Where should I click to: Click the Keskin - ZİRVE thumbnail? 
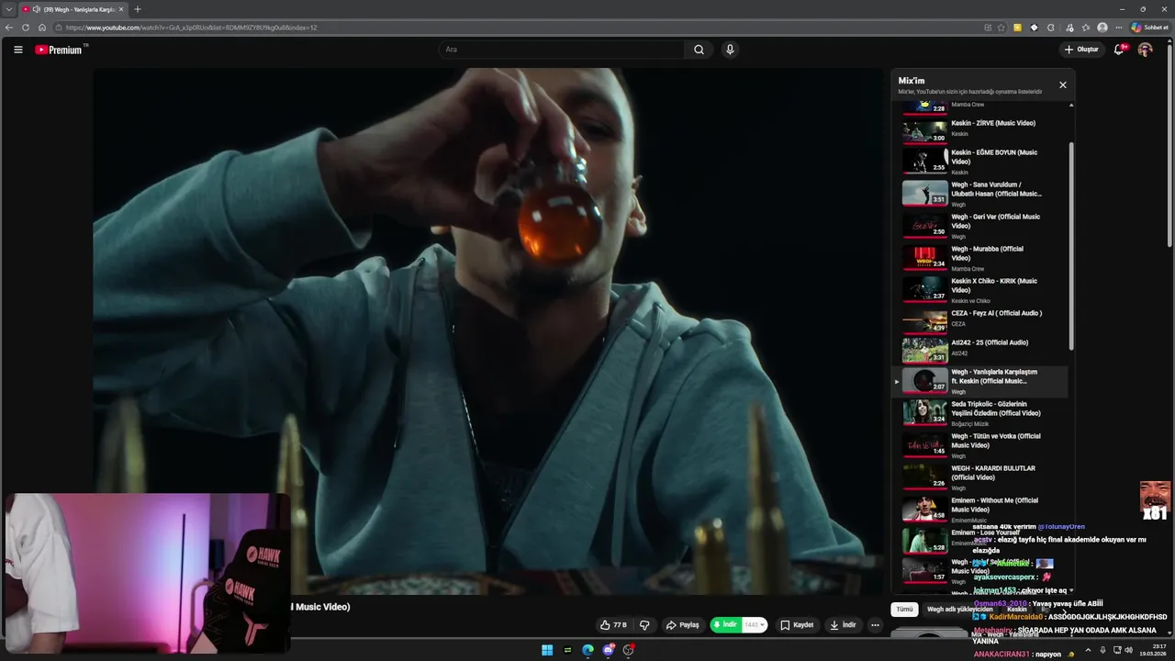[x=924, y=130]
